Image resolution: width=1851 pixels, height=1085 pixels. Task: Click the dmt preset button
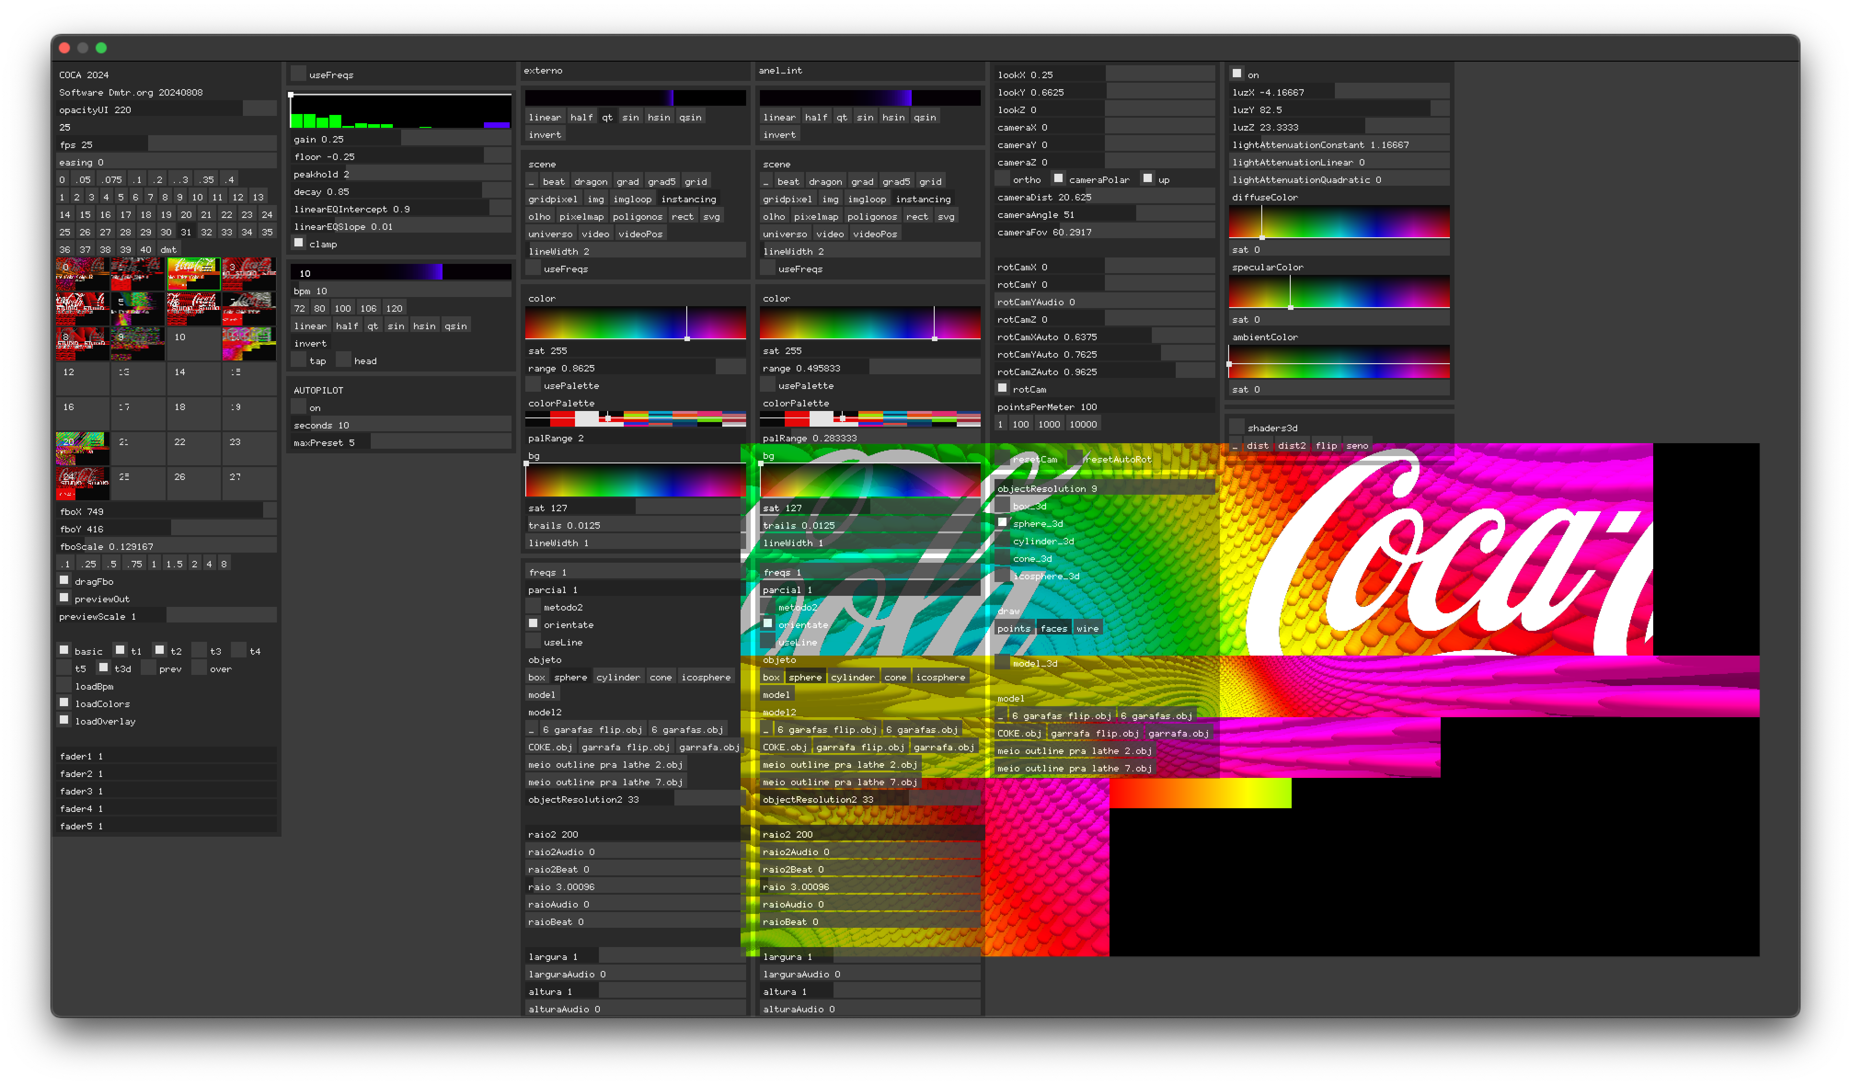coord(169,250)
